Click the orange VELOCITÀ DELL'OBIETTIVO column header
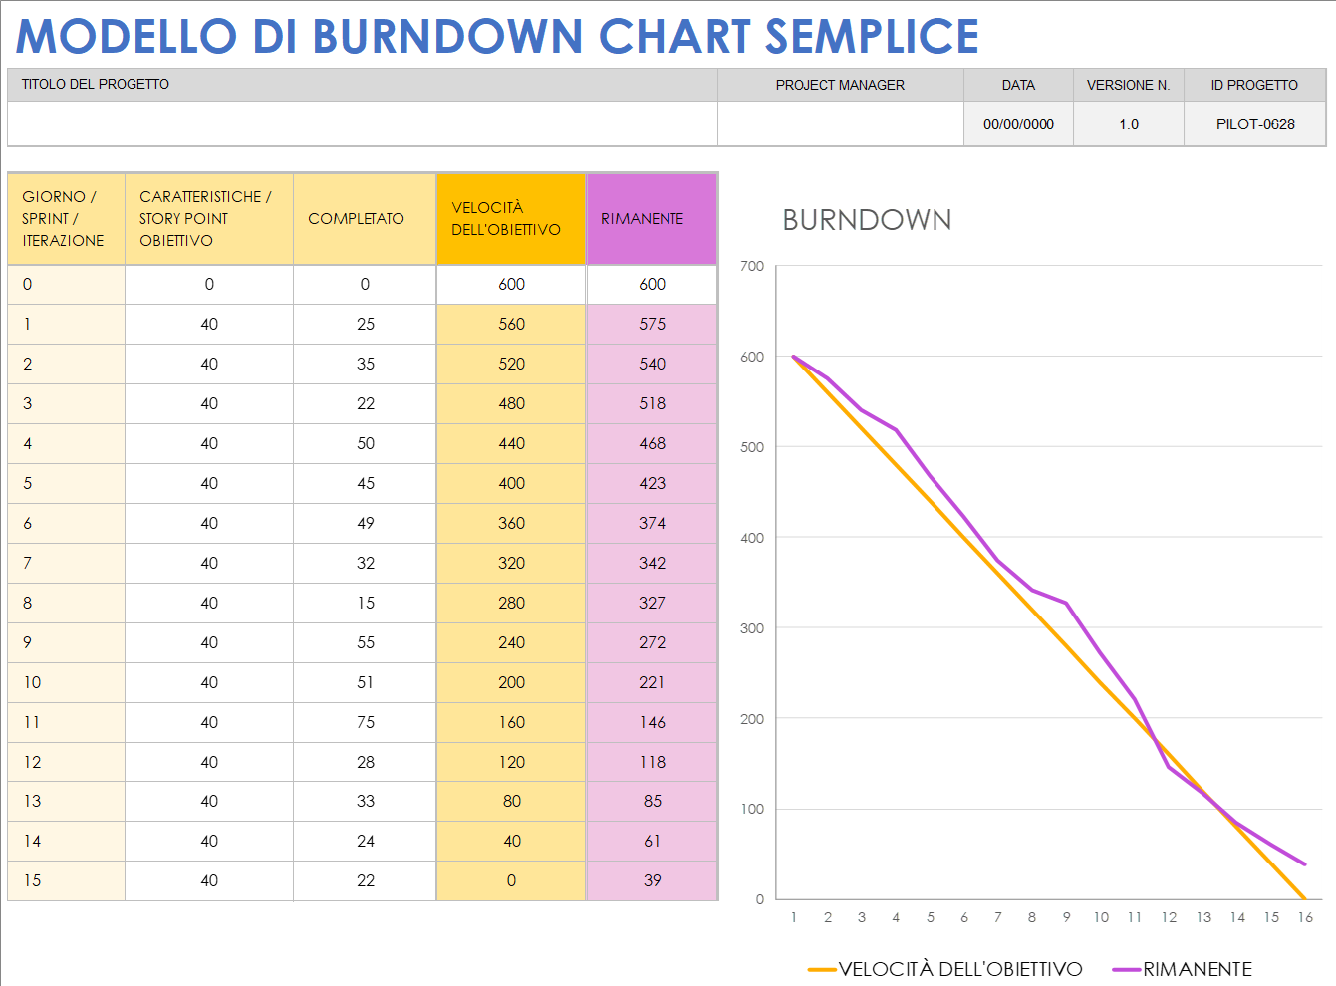 click(511, 219)
